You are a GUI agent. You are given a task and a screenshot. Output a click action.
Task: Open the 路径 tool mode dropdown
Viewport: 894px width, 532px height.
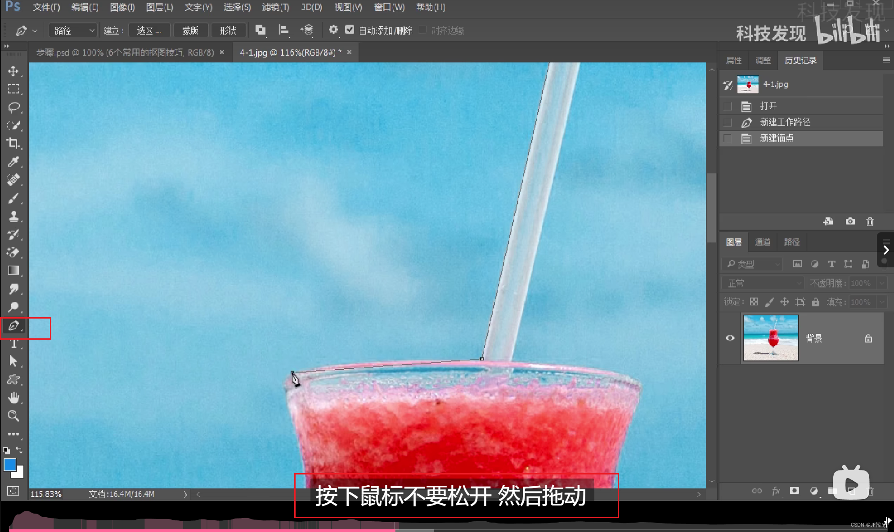73,30
